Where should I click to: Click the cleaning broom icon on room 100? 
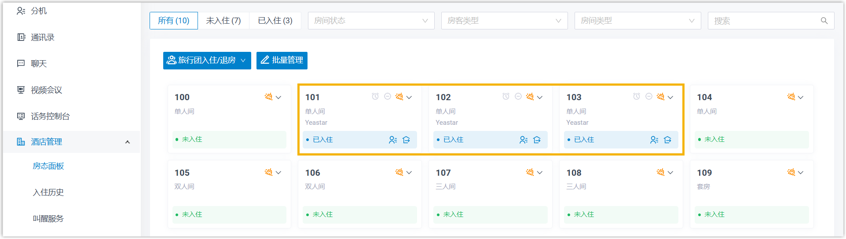pyautogui.click(x=268, y=97)
